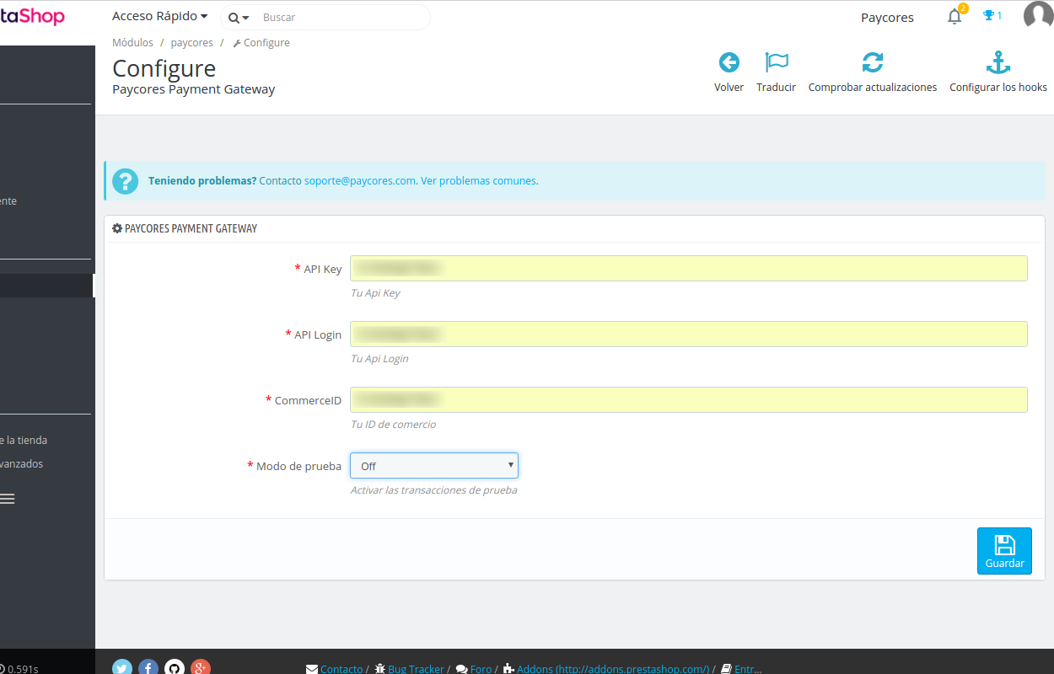This screenshot has width=1054, height=674.
Task: Open the Addons prestashop.com footer link
Action: 613,669
